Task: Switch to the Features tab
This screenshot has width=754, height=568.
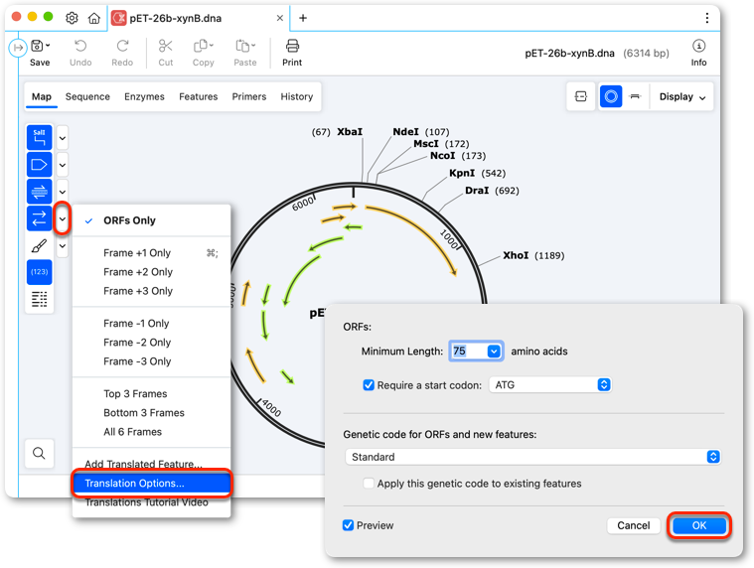Action: pyautogui.click(x=198, y=96)
